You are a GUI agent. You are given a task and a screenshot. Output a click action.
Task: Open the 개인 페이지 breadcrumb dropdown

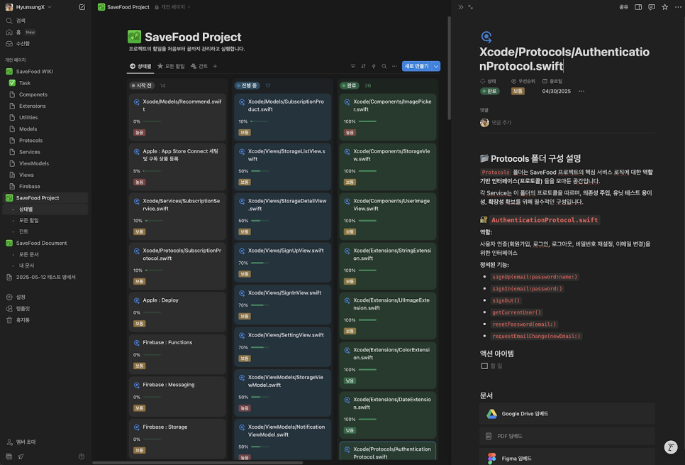[x=172, y=7]
